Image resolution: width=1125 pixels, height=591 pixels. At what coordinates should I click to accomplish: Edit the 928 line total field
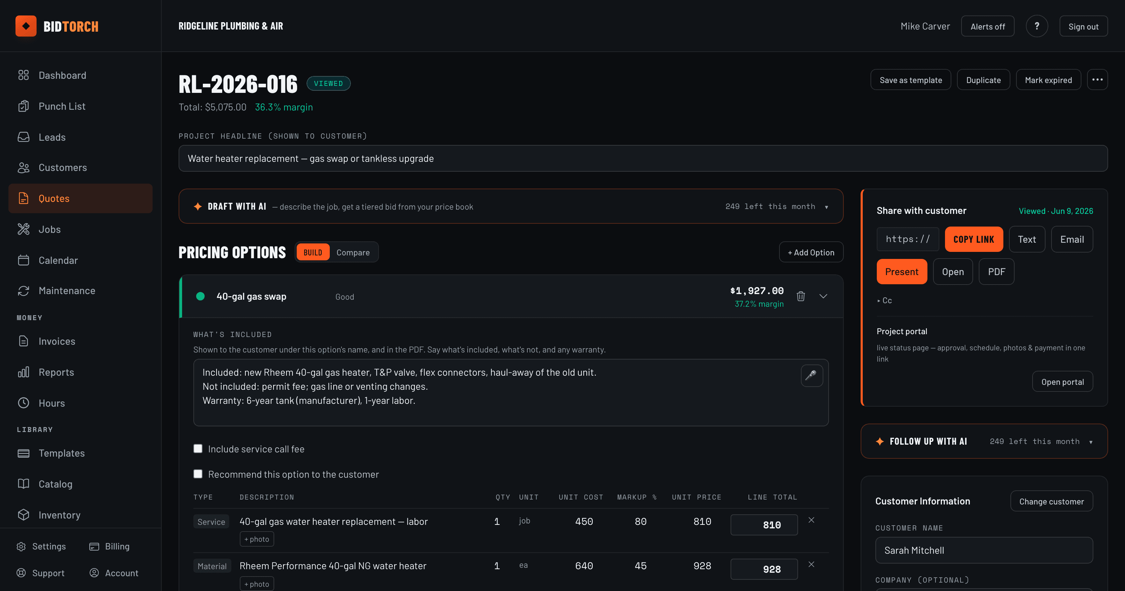[764, 569]
